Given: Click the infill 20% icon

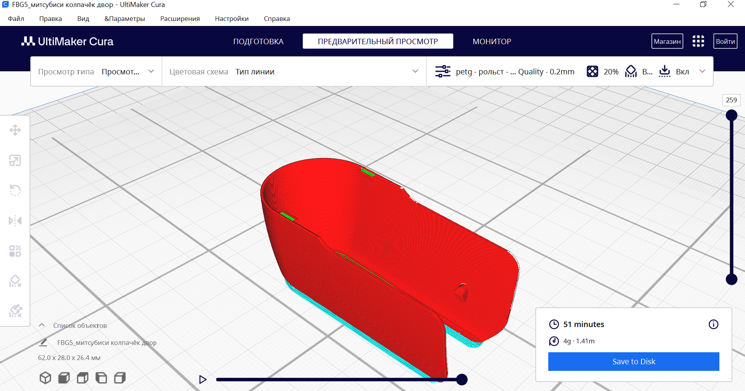Looking at the screenshot, I should [593, 72].
